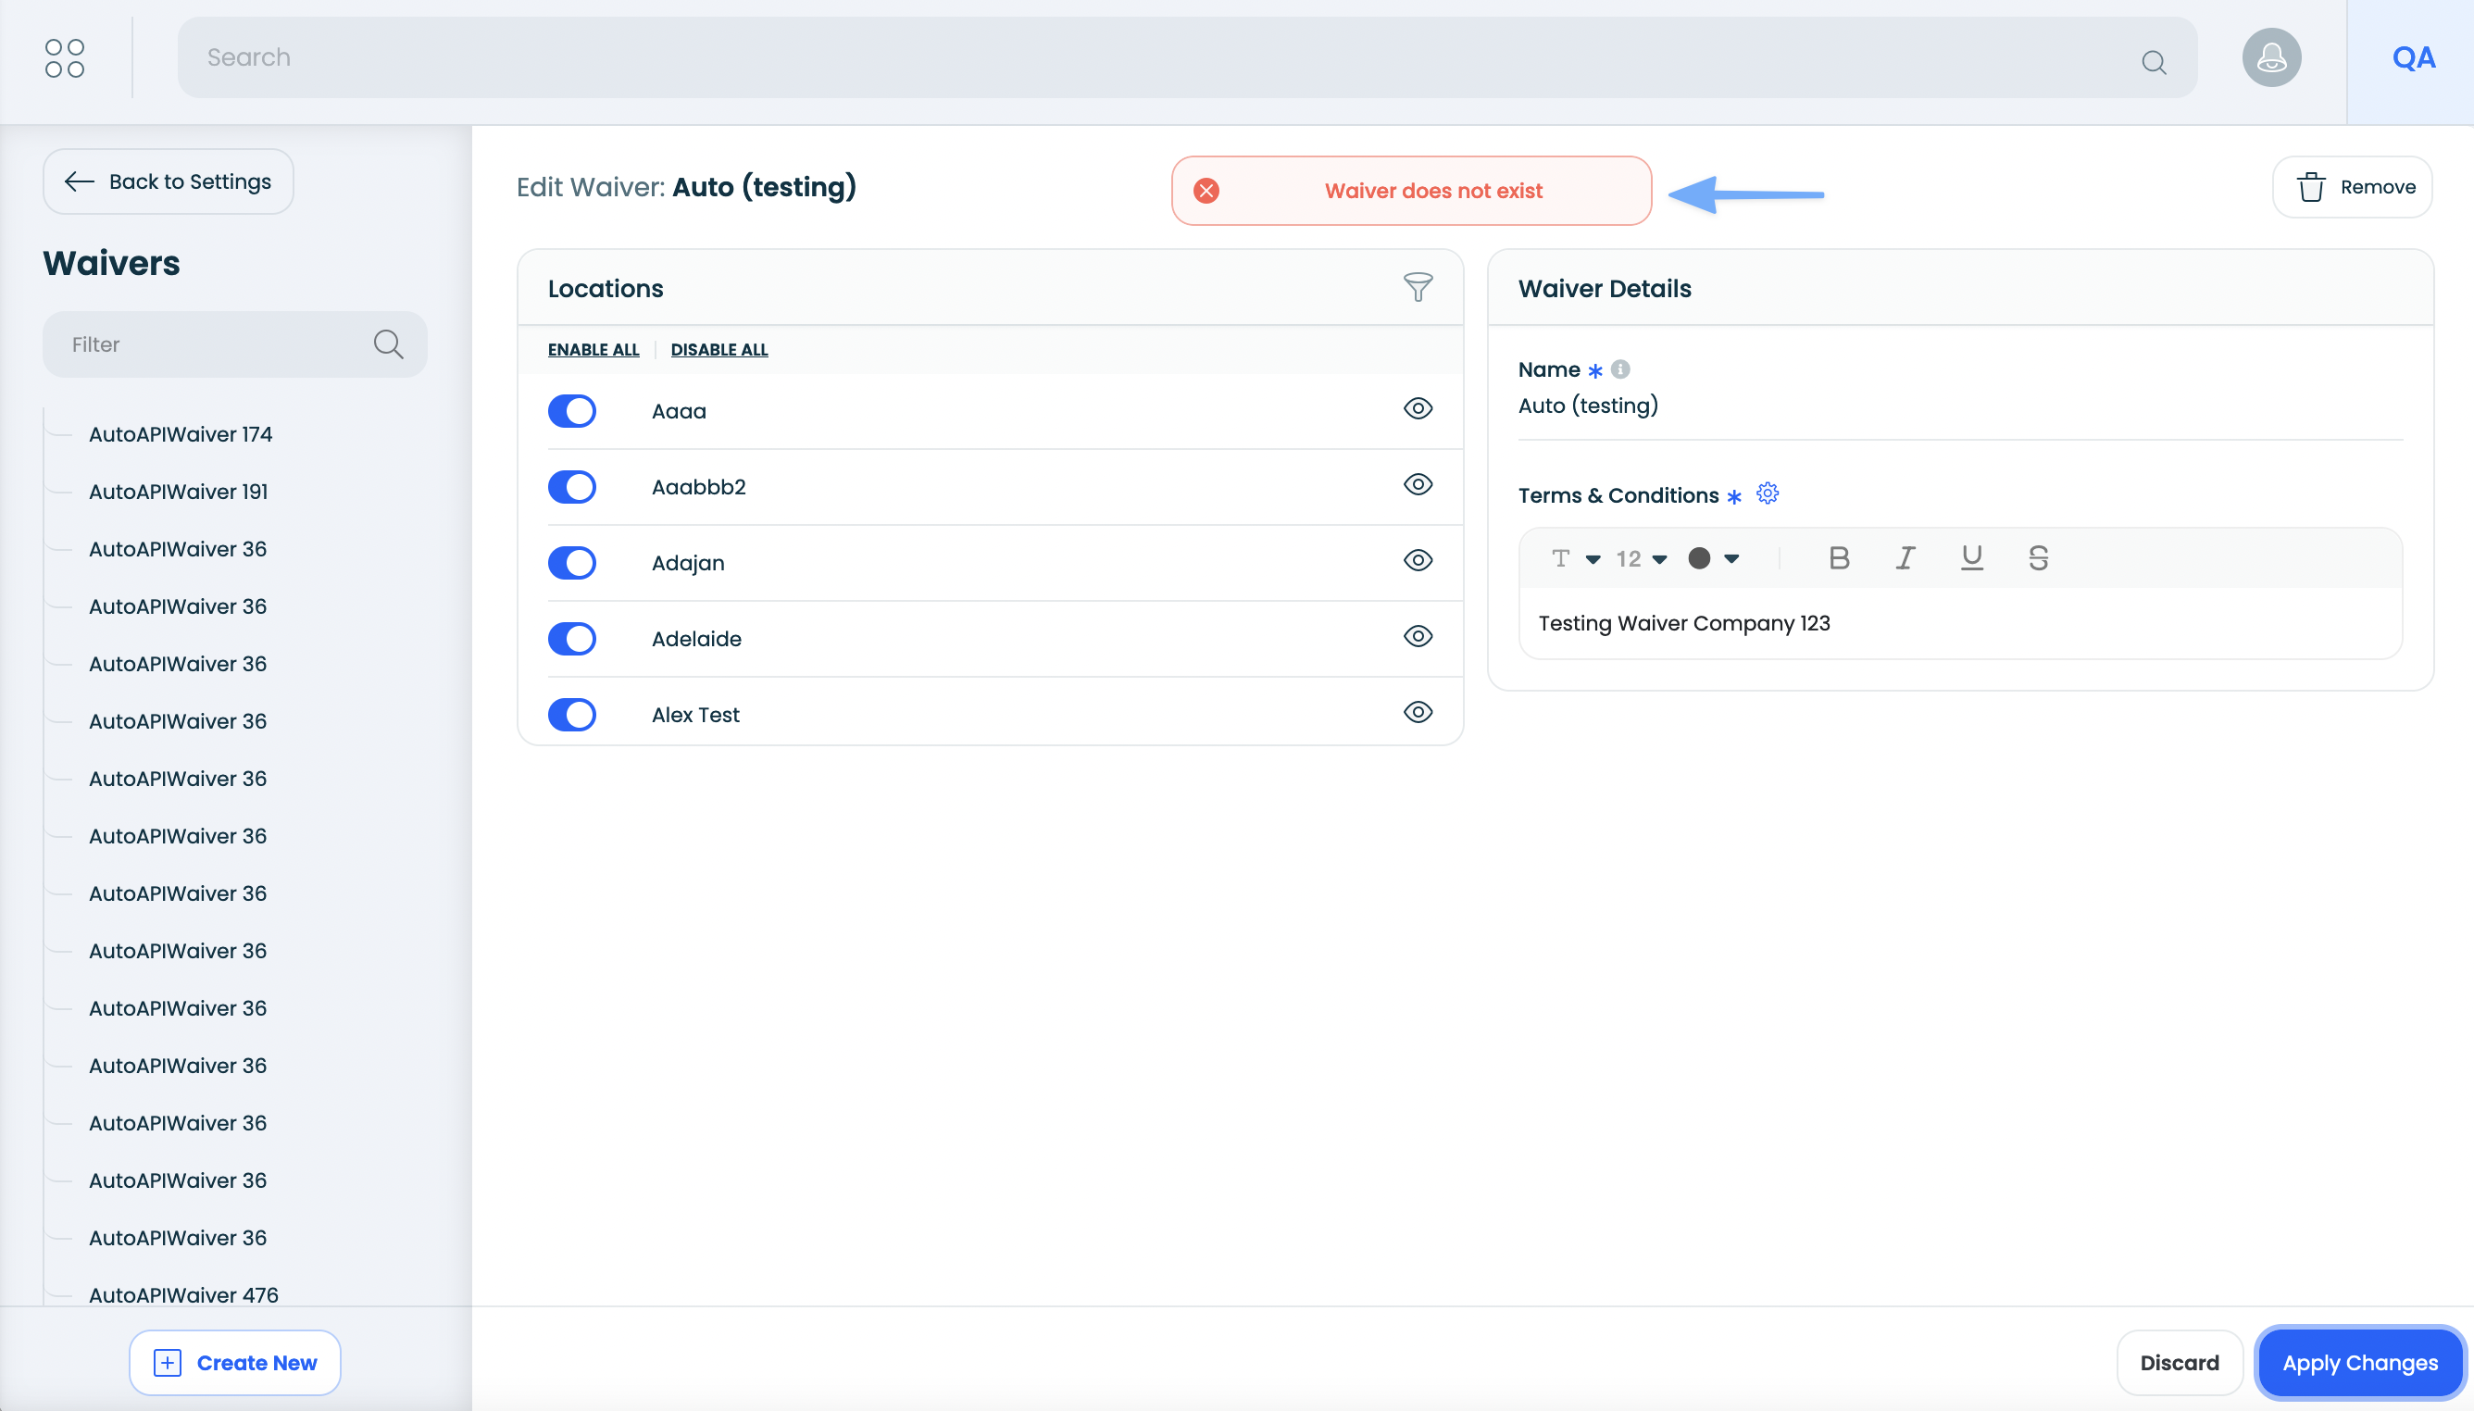View Adajan location with eye icon

coord(1417,560)
